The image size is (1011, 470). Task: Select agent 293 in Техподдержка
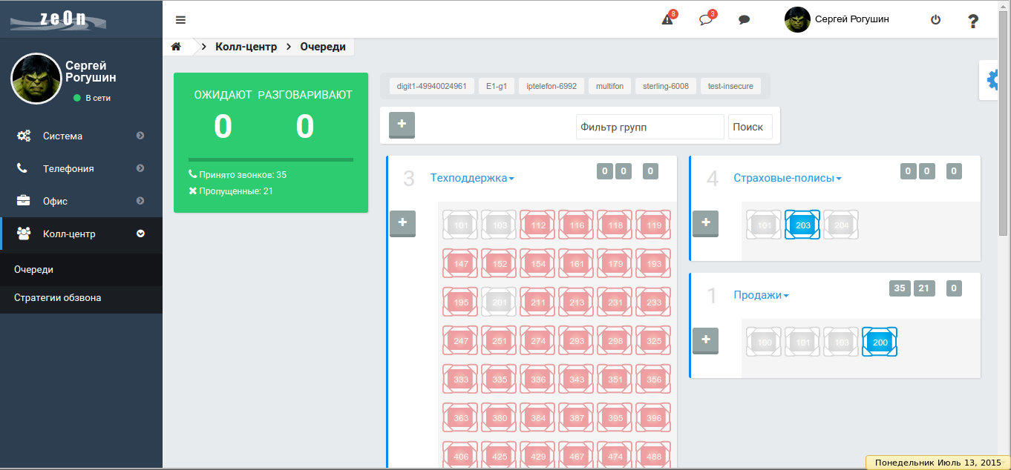pos(577,340)
